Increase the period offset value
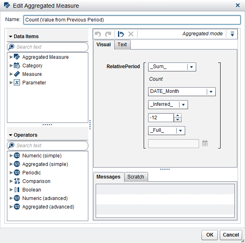This screenshot has height=243, width=245. pos(177,116)
